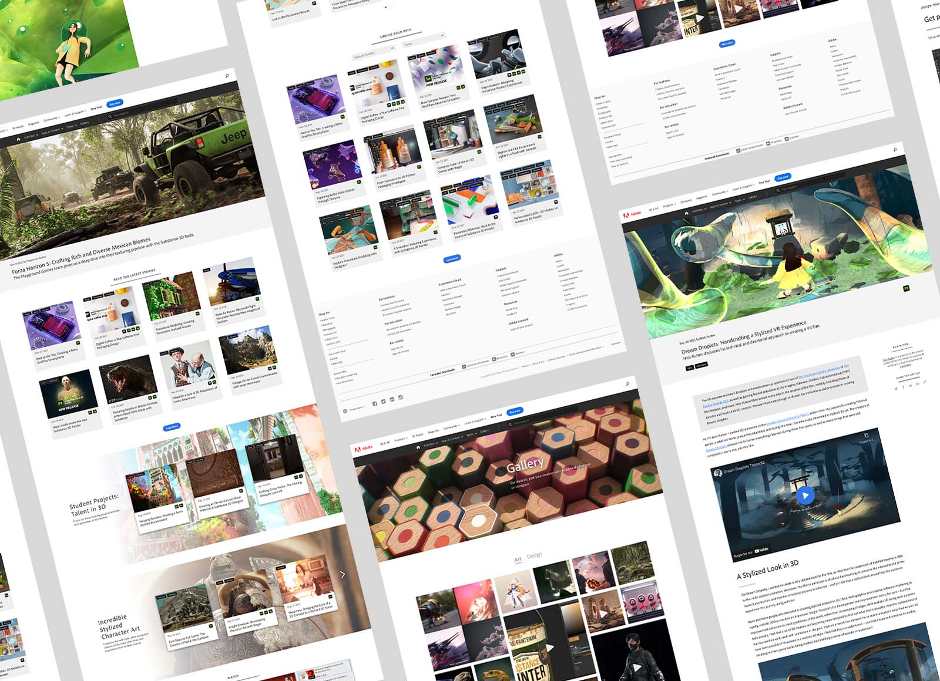Click the Adobe logo on Dream Droplets page
This screenshot has height=681, width=940.
tap(632, 214)
